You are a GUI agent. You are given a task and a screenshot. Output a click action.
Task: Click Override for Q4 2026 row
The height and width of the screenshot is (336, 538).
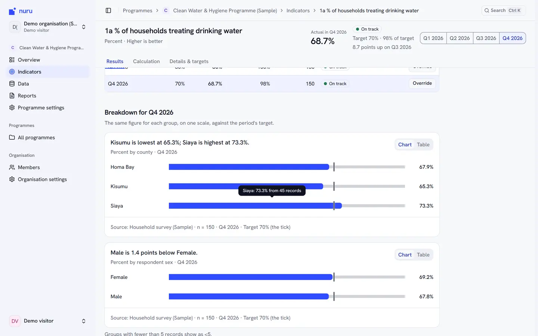tap(422, 83)
